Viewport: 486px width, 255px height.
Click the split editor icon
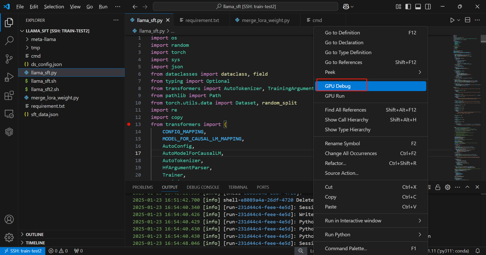pos(468,20)
